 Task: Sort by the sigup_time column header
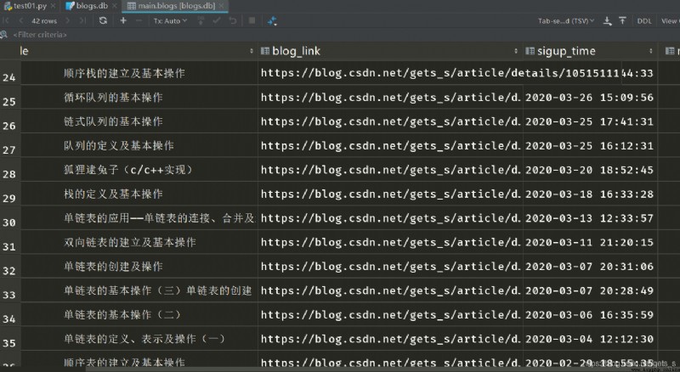(566, 51)
